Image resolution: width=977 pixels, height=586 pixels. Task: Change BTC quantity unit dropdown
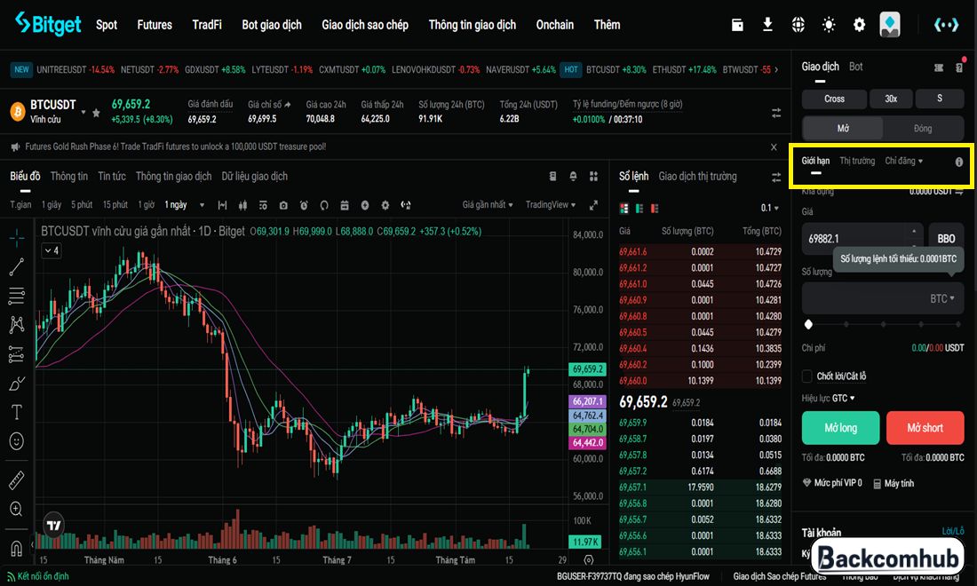[x=942, y=299]
